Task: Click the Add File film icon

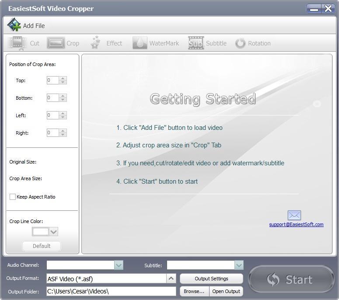Action: (x=14, y=25)
